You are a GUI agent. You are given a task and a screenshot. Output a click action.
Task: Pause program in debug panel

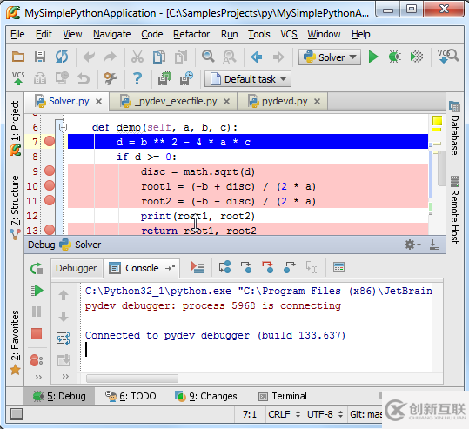37,312
